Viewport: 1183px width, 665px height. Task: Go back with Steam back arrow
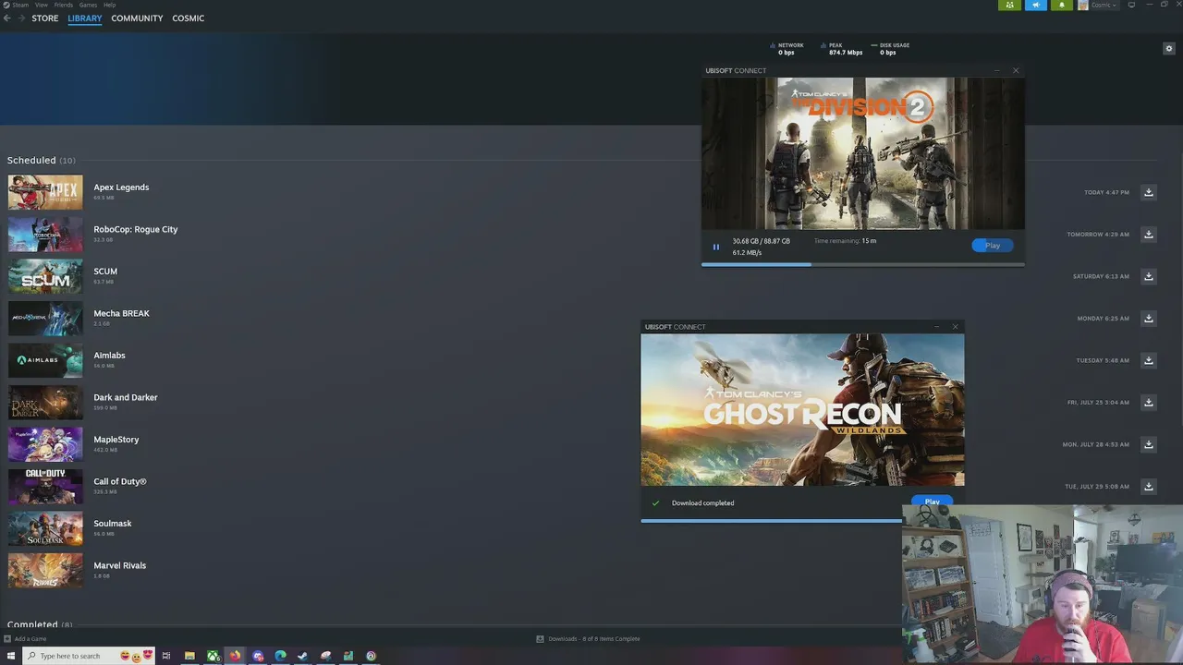tap(7, 18)
